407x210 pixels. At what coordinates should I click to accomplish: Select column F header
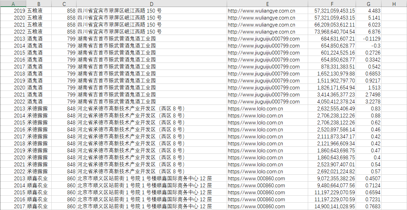(332, 3)
